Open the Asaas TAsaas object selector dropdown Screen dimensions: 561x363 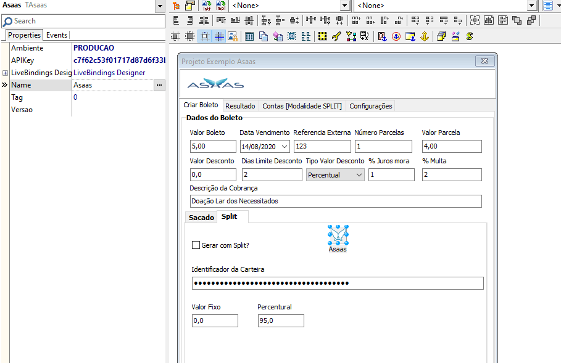tap(160, 6)
